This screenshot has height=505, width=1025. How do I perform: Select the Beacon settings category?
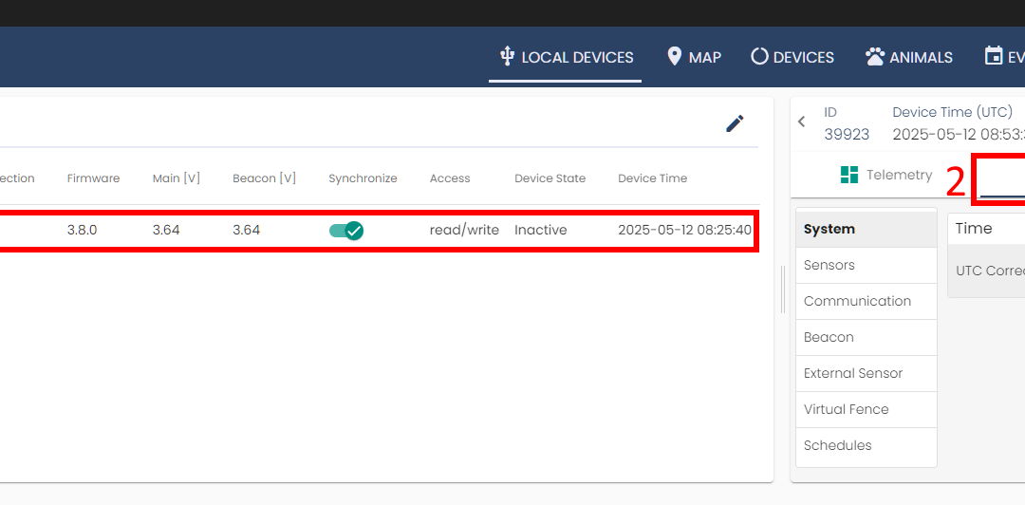click(866, 337)
